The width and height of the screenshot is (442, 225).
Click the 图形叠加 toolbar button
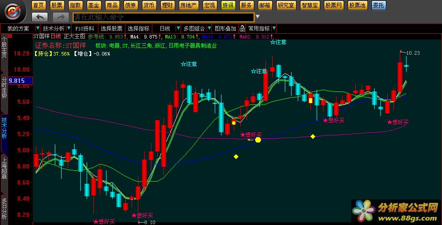click(225, 28)
